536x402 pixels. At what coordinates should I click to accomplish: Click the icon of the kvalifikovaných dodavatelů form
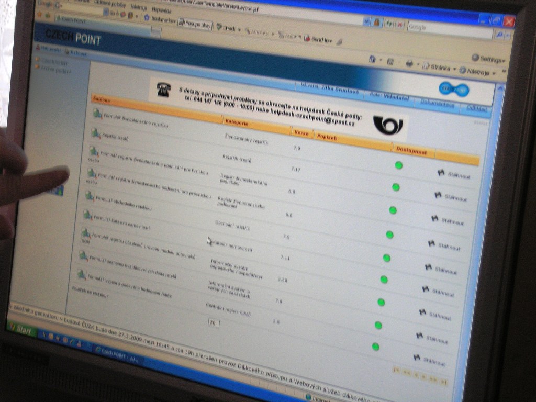click(x=83, y=255)
